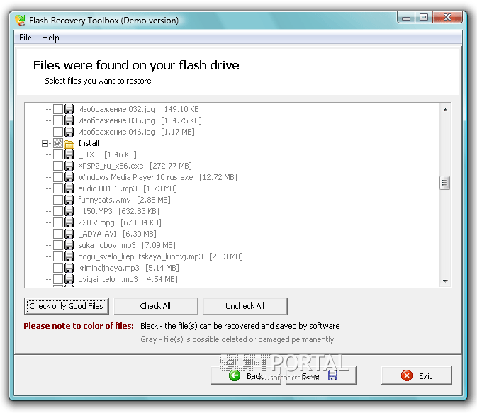Image resolution: width=477 pixels, height=413 pixels.
Task: Exit the Flash Recovery Toolbox
Action: point(417,376)
